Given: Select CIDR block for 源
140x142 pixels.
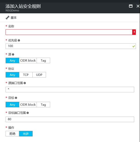Looking at the screenshot, I should (28, 61).
